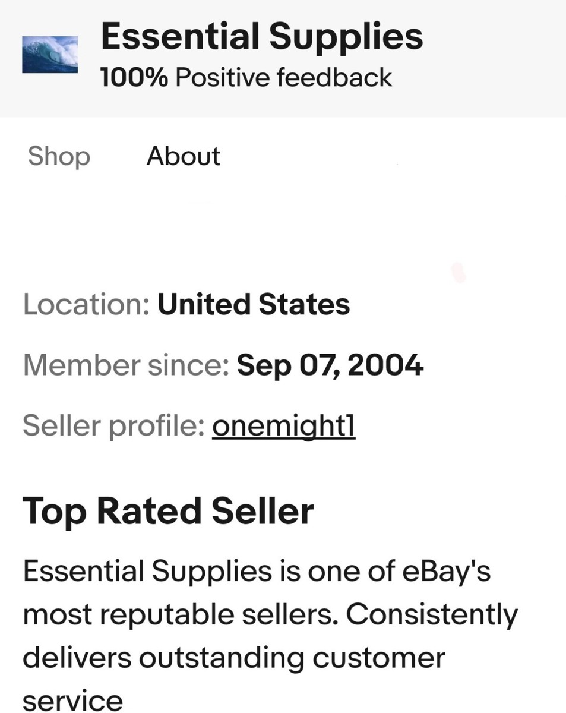Image resolution: width=566 pixels, height=713 pixels.
Task: Click the Top Rated Seller heading
Action: 168,512
